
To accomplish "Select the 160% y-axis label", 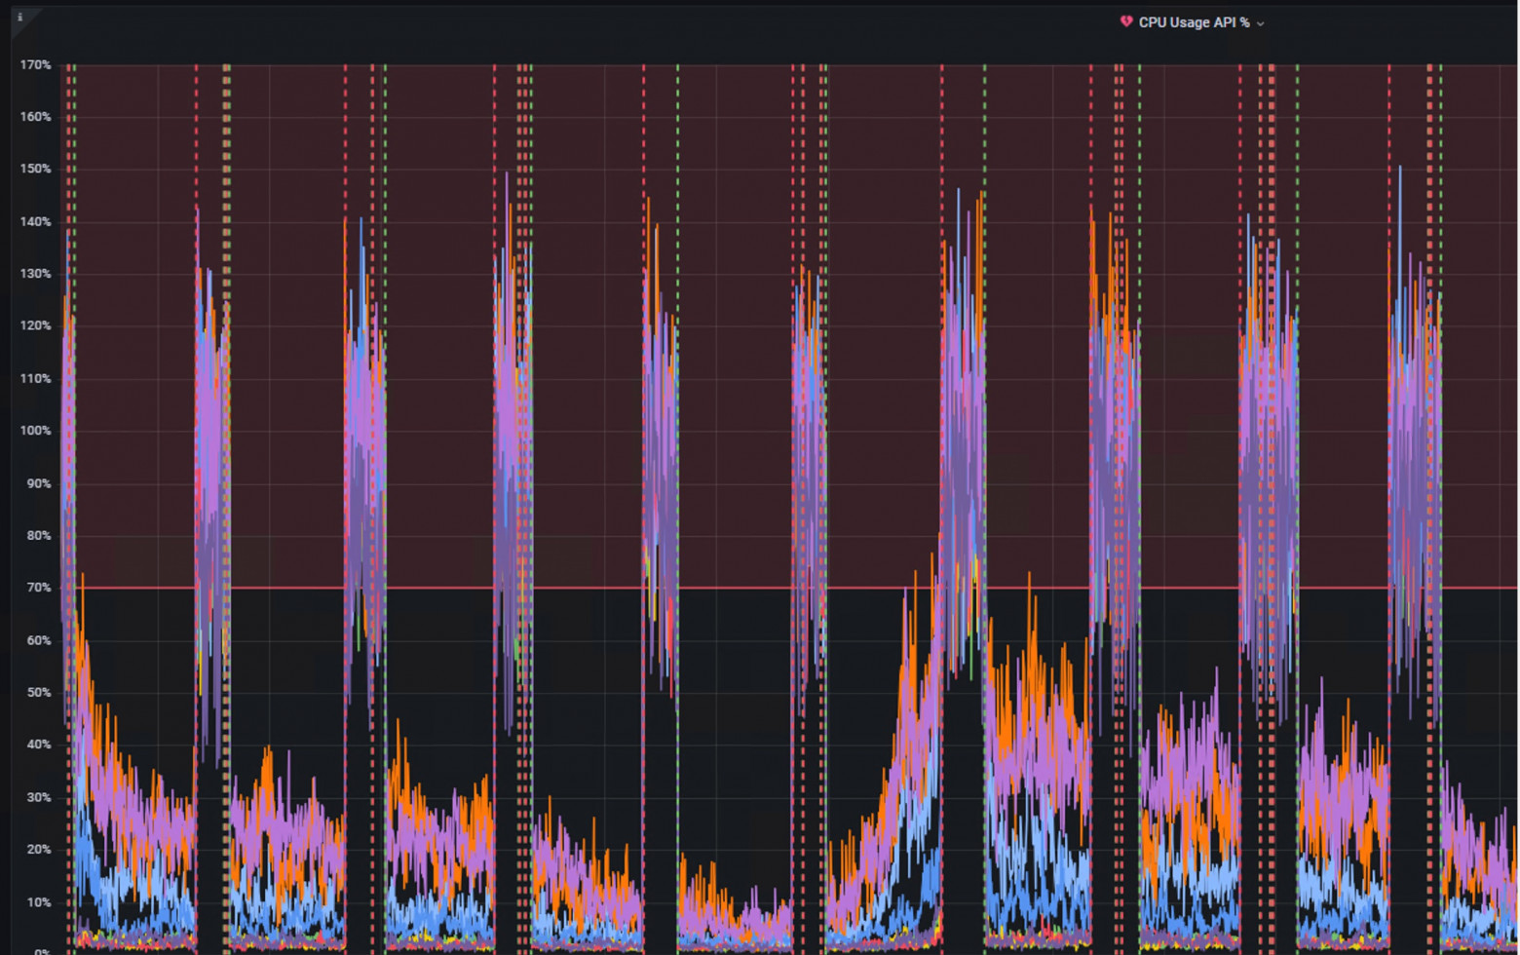I will pos(35,117).
